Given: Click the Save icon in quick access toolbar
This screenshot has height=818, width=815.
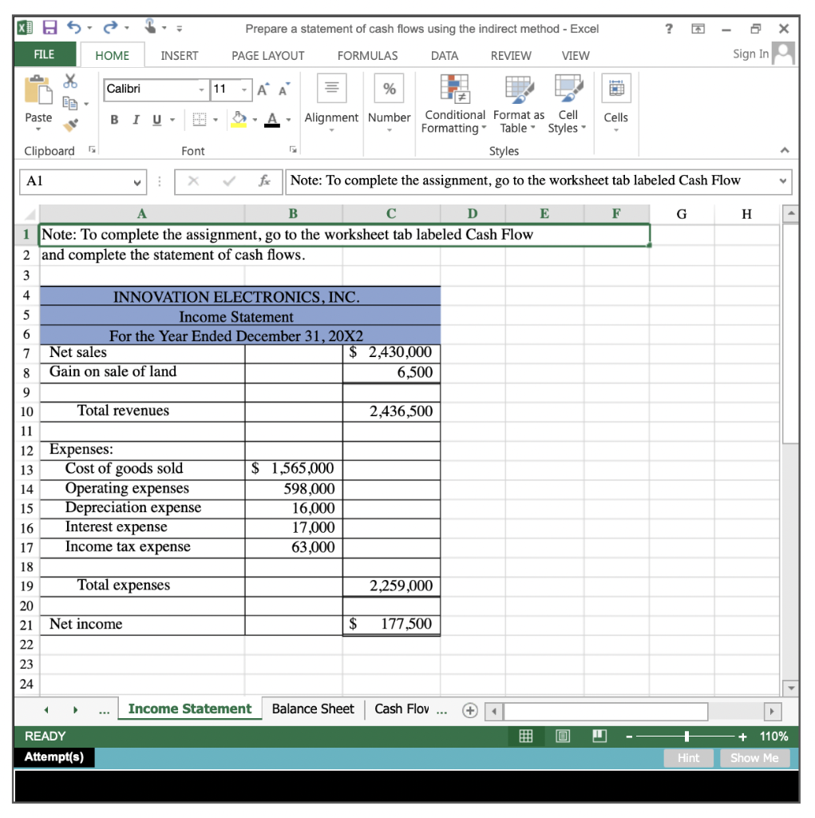Looking at the screenshot, I should click(49, 27).
